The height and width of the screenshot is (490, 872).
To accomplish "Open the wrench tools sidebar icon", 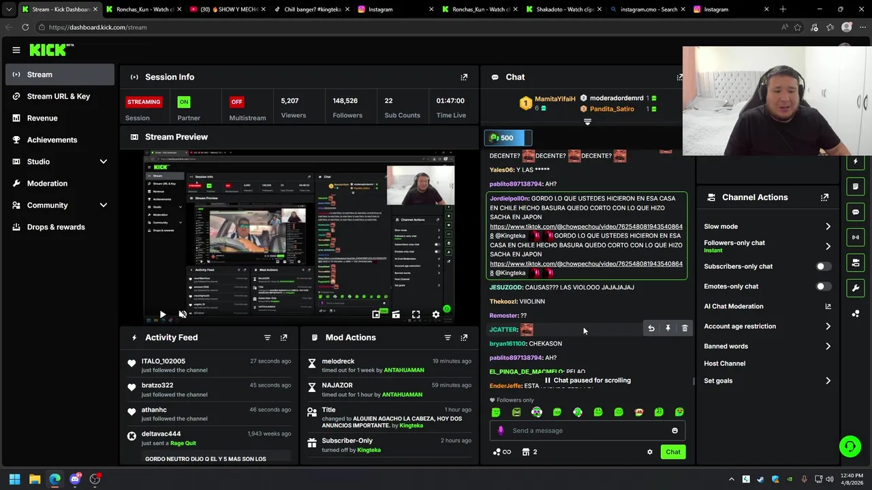I will [x=856, y=288].
